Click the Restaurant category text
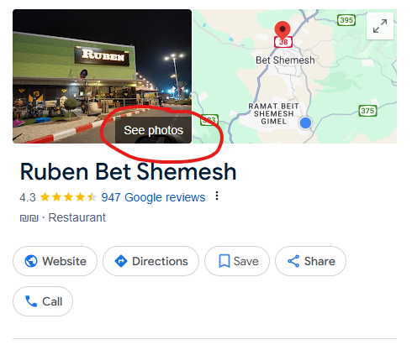This screenshot has height=350, width=412. pos(77,217)
